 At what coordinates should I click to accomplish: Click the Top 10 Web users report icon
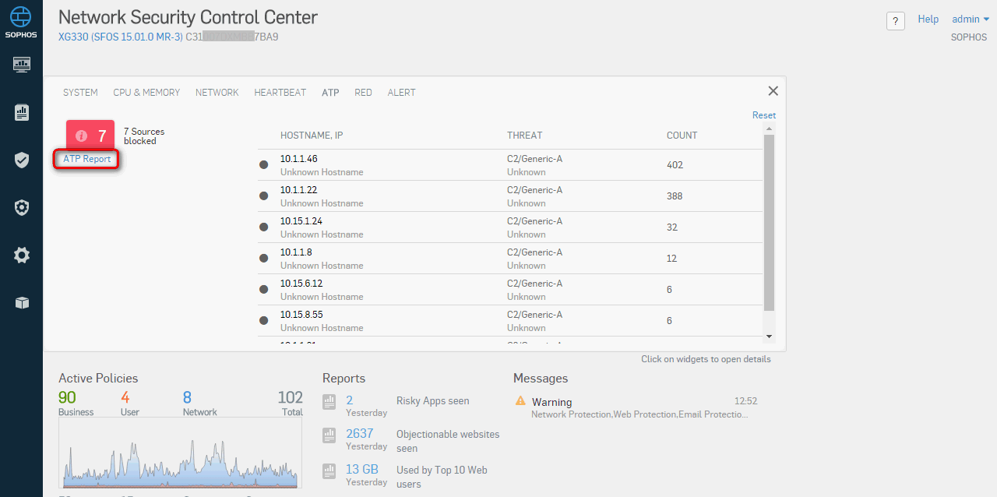[x=329, y=471]
